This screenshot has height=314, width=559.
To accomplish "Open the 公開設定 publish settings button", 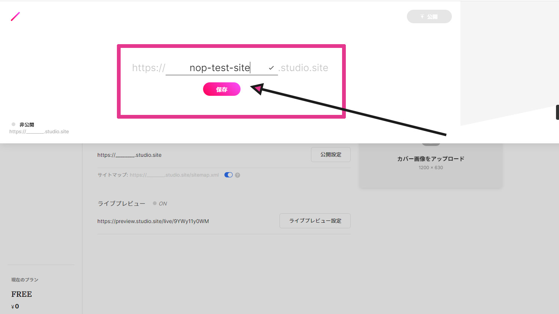I will pos(331,155).
